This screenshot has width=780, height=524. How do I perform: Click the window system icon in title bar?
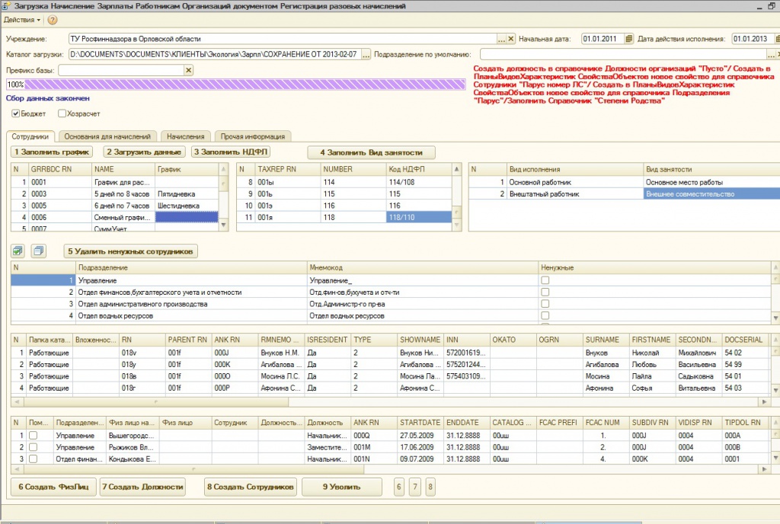(5, 6)
